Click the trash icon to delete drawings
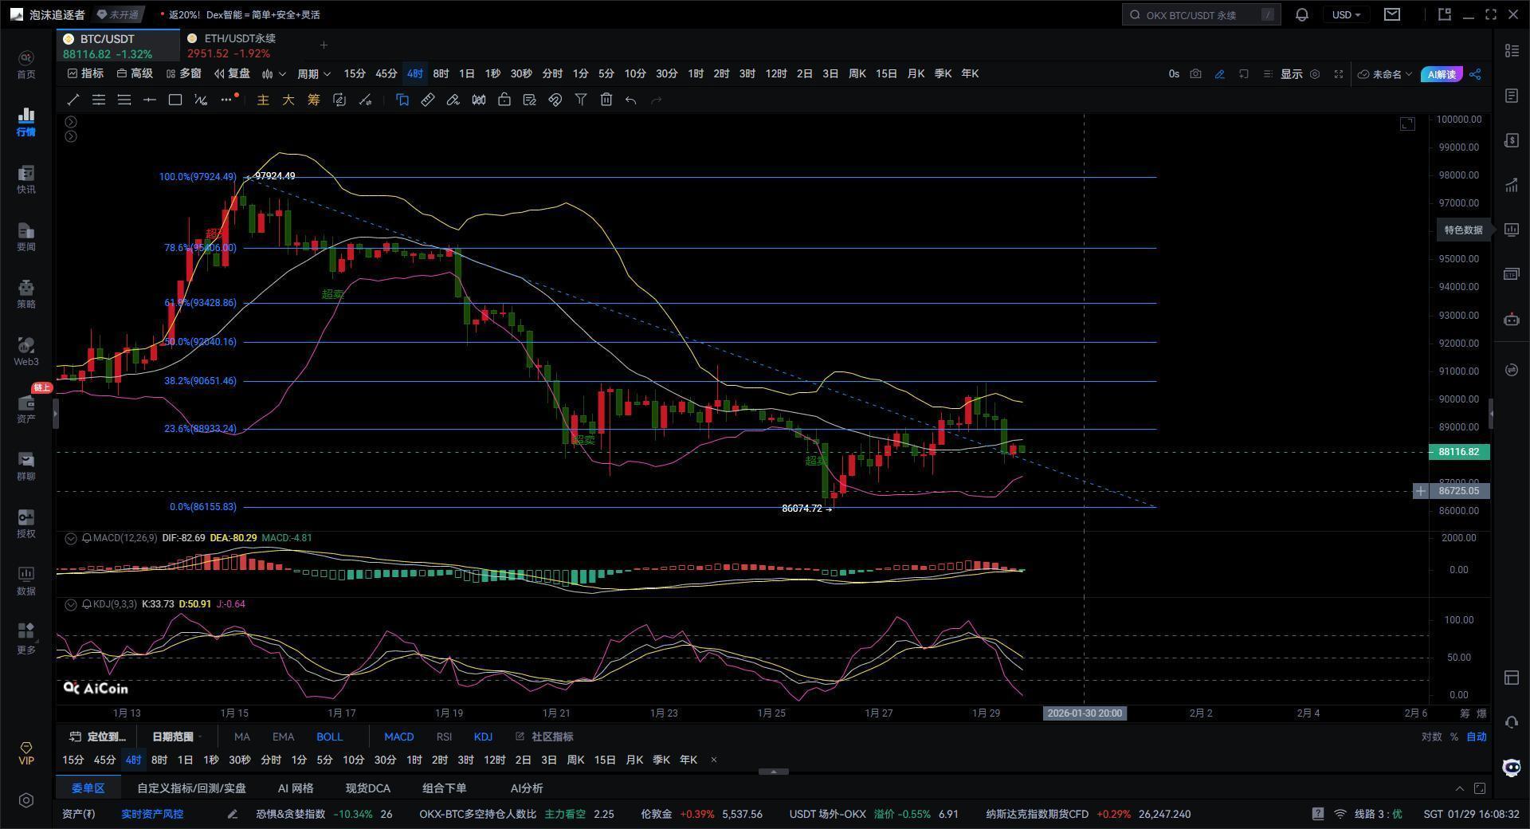 click(x=606, y=100)
